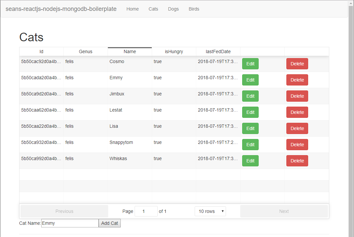The height and width of the screenshot is (237, 354).
Task: Sort table by the Genus column header
Action: click(x=85, y=51)
